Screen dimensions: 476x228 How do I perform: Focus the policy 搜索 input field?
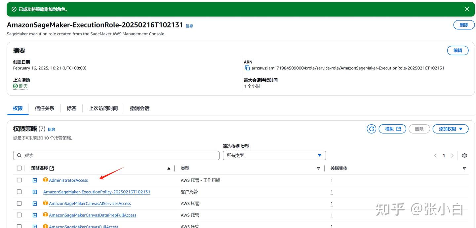(116, 155)
